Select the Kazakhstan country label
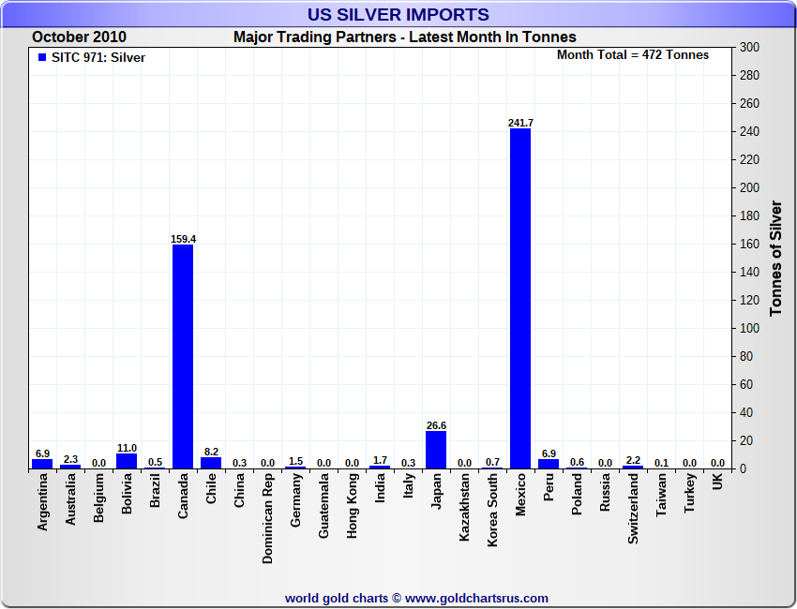 (x=464, y=507)
